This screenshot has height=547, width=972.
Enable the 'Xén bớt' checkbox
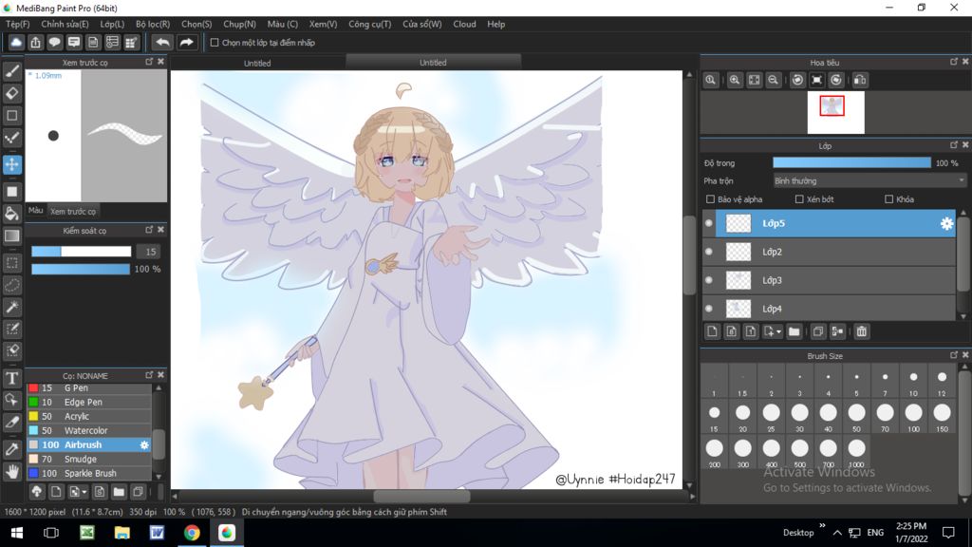[x=799, y=199]
